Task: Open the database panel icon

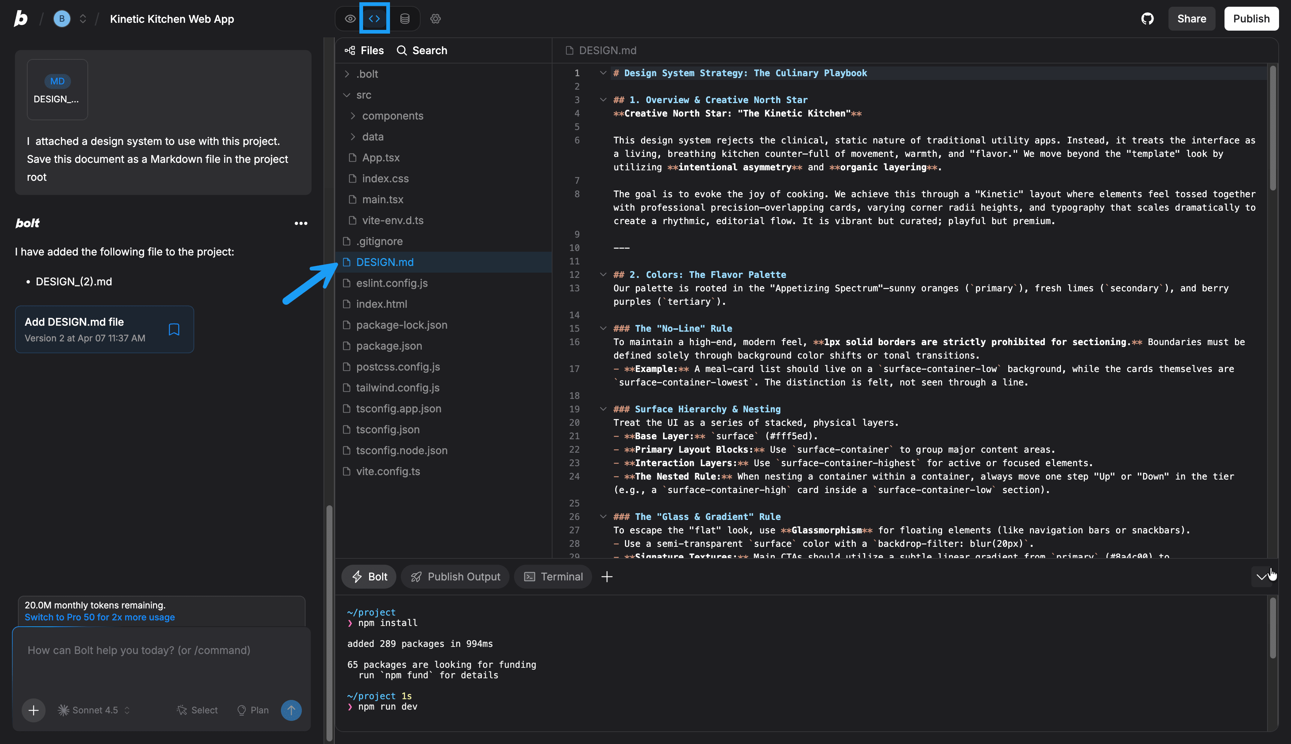Action: 404,18
